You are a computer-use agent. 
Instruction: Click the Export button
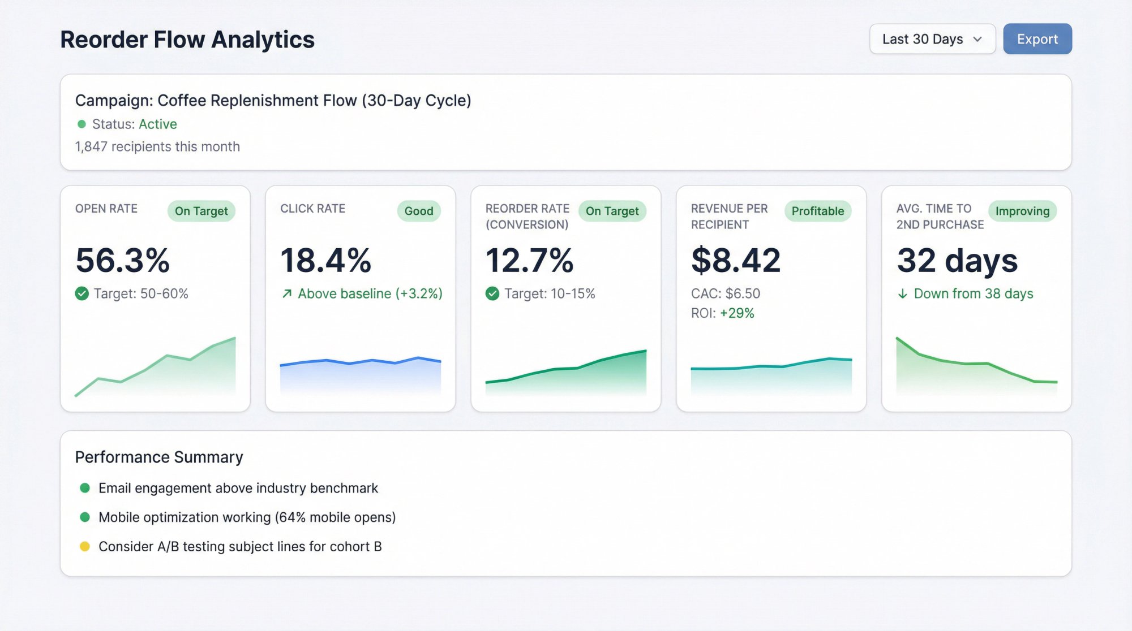(x=1037, y=39)
